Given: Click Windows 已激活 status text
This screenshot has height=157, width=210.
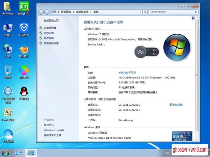Looking at the screenshot, I should 97,133.
